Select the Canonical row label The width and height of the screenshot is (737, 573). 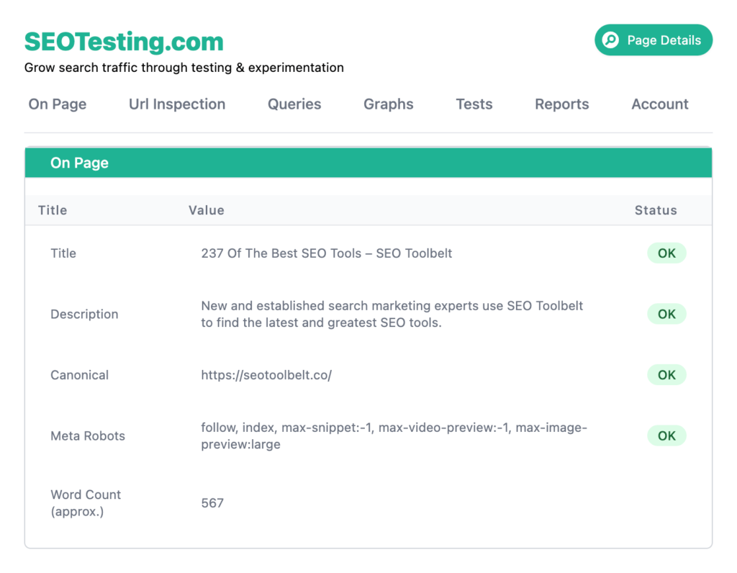(79, 375)
